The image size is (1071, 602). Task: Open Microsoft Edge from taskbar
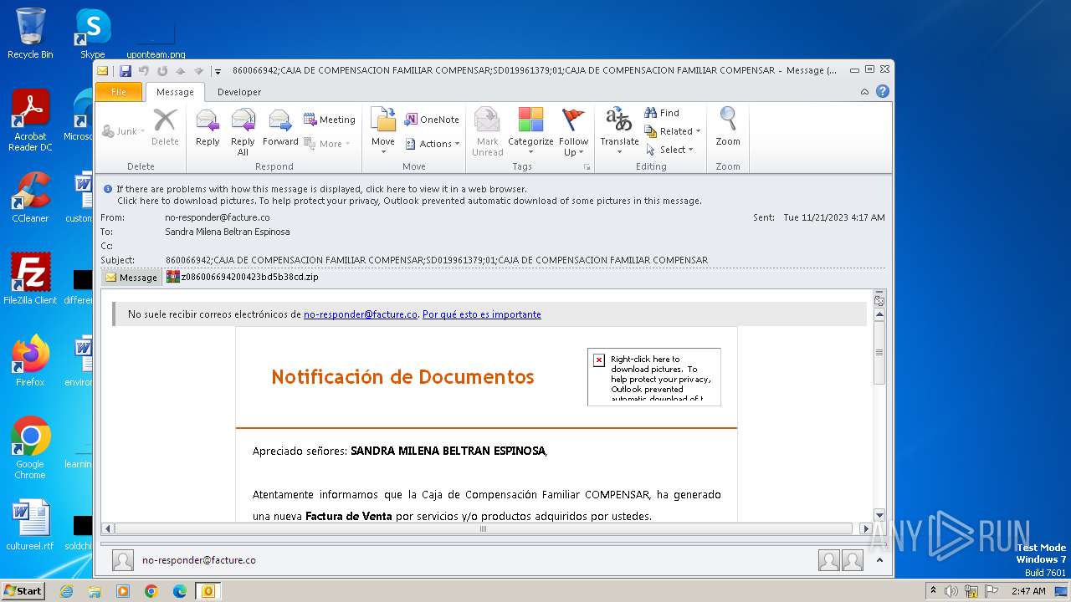180,591
